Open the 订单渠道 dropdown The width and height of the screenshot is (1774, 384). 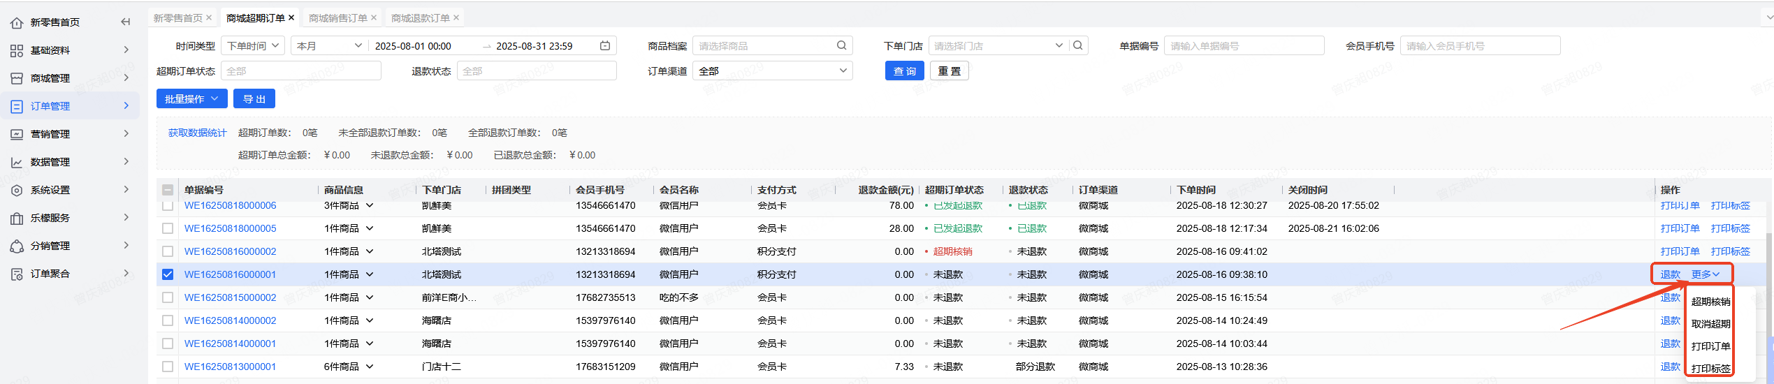[772, 71]
